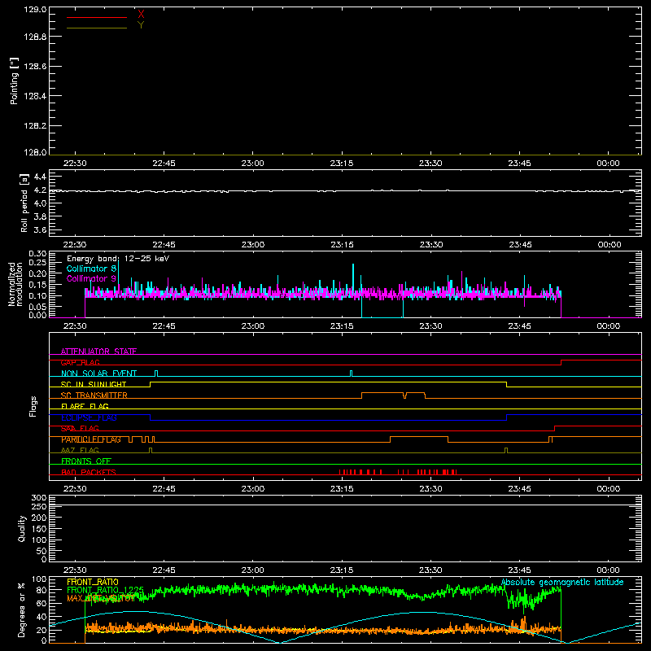Image resolution: width=651 pixels, height=651 pixels.
Task: Click 23:15 under the Pointing plot
Action: click(x=342, y=164)
